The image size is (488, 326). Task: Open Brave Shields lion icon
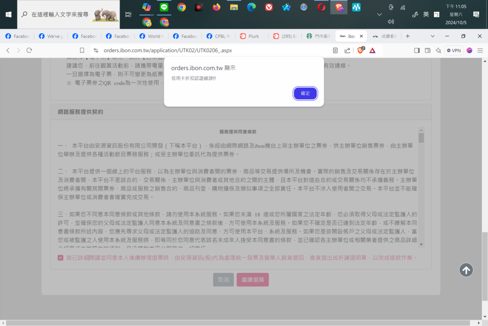tap(360, 50)
